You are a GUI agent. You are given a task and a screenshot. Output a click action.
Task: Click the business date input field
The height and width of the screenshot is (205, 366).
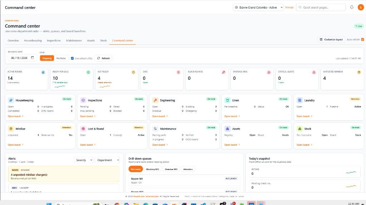22,58
